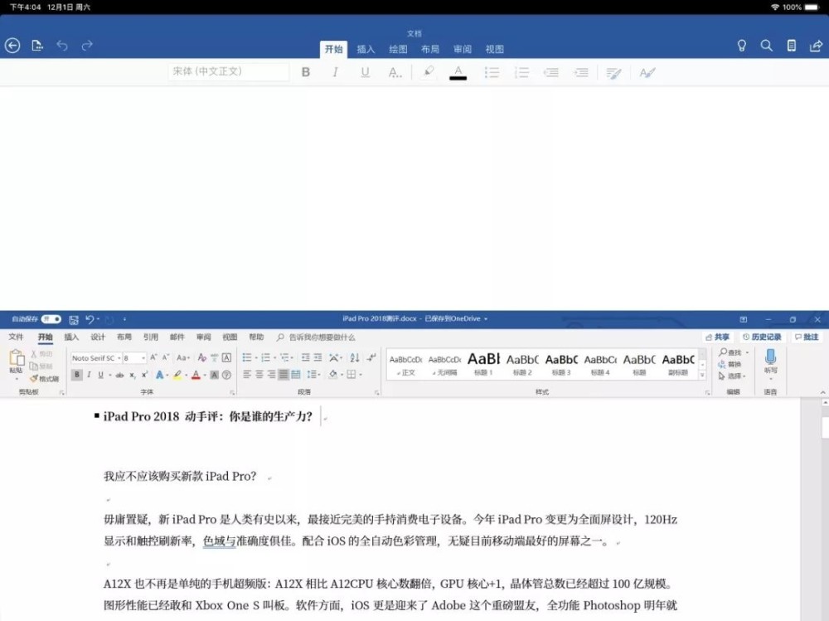Click undo arrow in the top Word app
Image resolution: width=829 pixels, height=621 pixels.
(x=62, y=46)
